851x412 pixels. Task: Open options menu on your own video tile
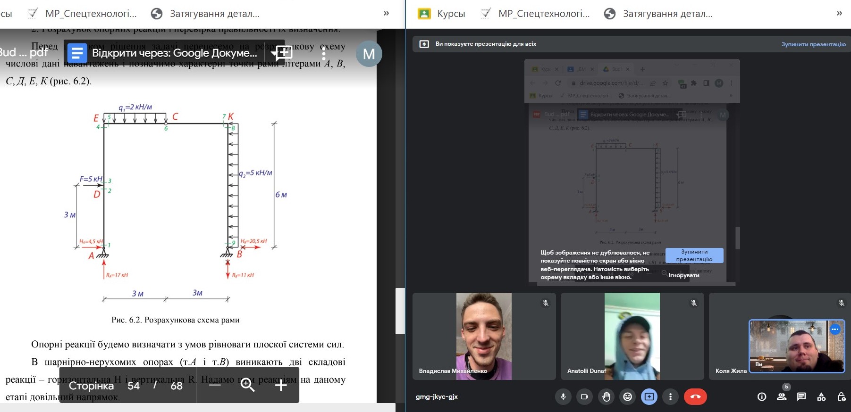(835, 330)
